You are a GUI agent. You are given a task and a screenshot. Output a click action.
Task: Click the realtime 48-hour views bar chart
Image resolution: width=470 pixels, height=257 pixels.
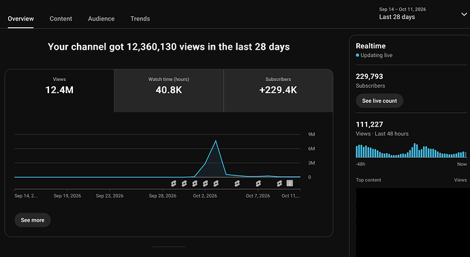tap(411, 150)
